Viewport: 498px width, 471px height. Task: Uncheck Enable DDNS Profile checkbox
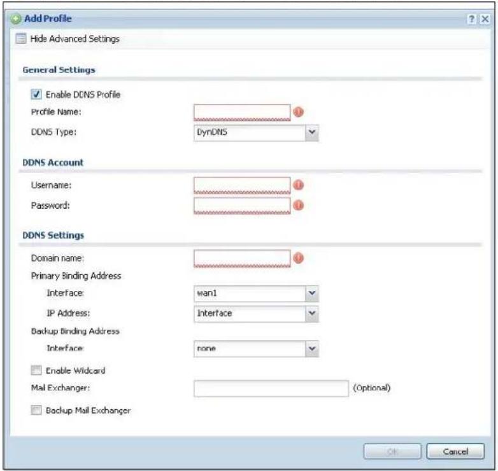point(36,94)
